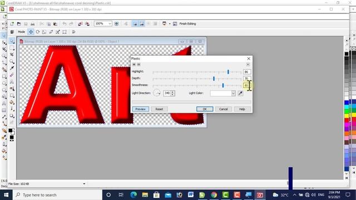Open the zoom level dropdown showing 100%
The height and width of the screenshot is (200, 356).
pyautogui.click(x=110, y=23)
